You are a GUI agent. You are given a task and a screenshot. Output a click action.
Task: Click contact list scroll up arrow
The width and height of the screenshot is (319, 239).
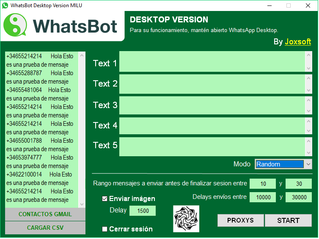[x=82, y=55]
